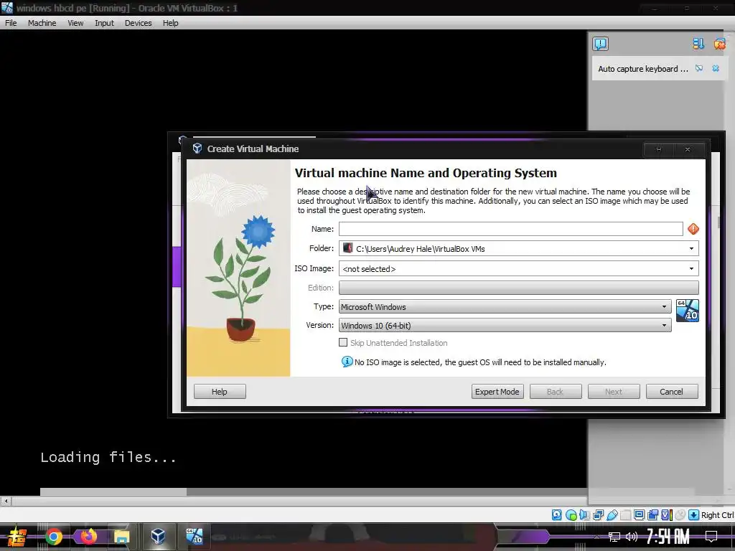Dismiss the Auto capture keyboard notification
The height and width of the screenshot is (551, 735).
click(716, 68)
